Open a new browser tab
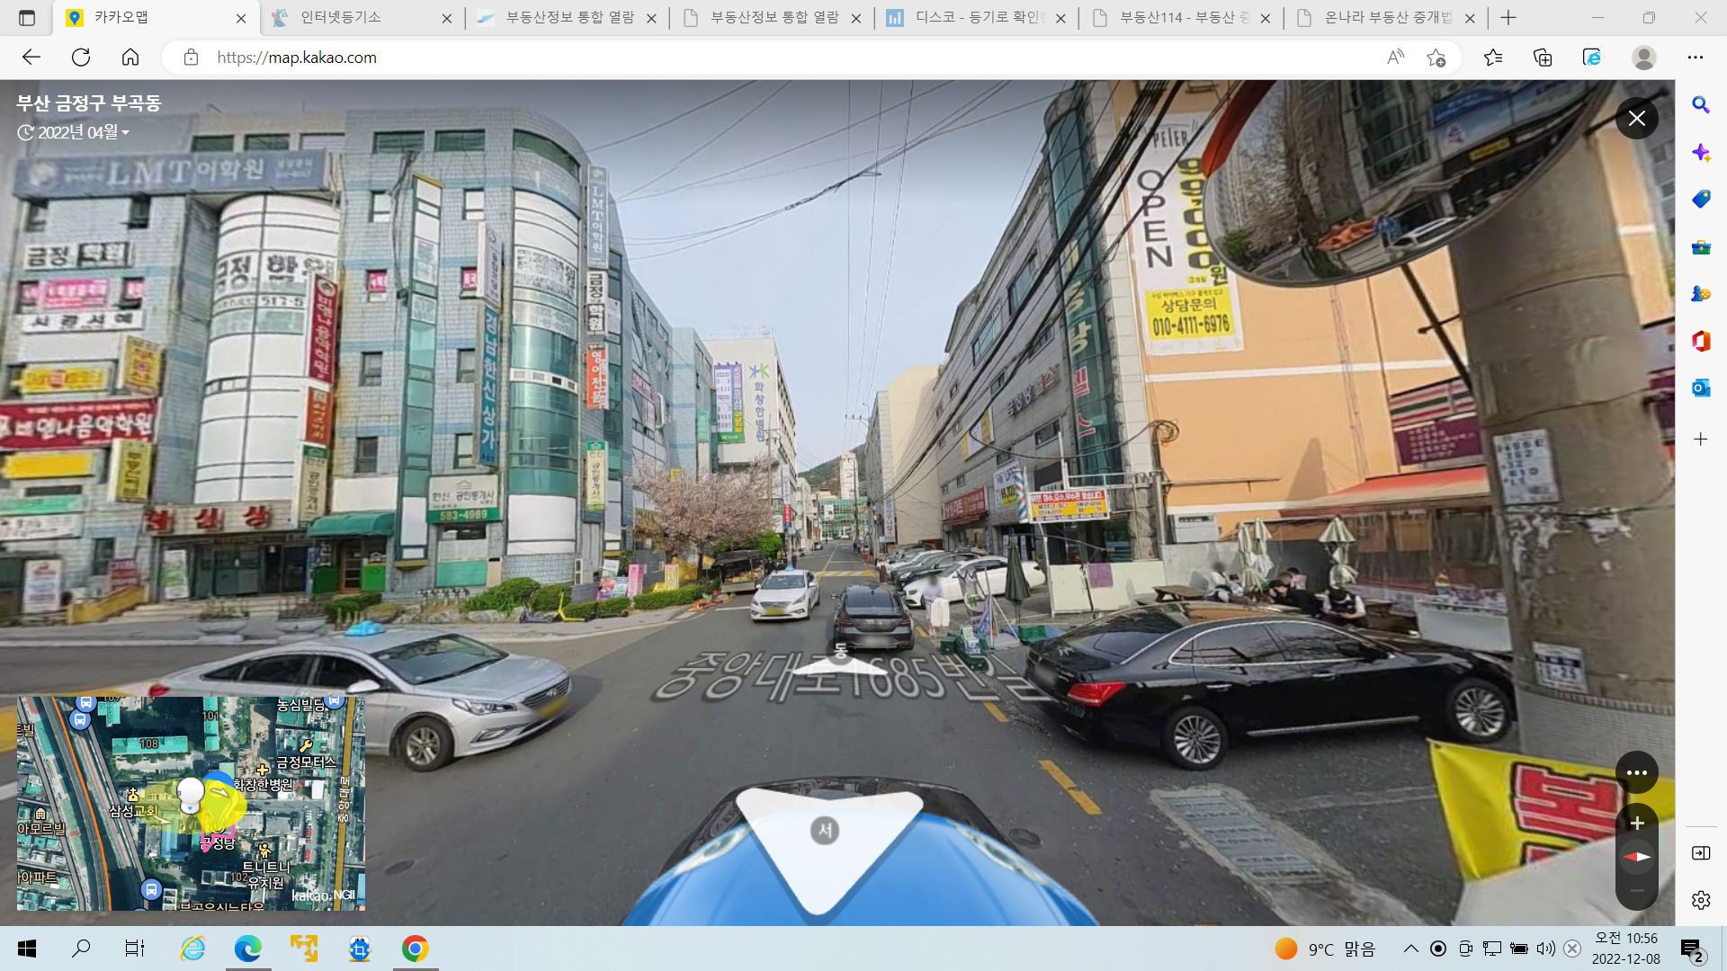This screenshot has height=971, width=1727. tap(1508, 18)
